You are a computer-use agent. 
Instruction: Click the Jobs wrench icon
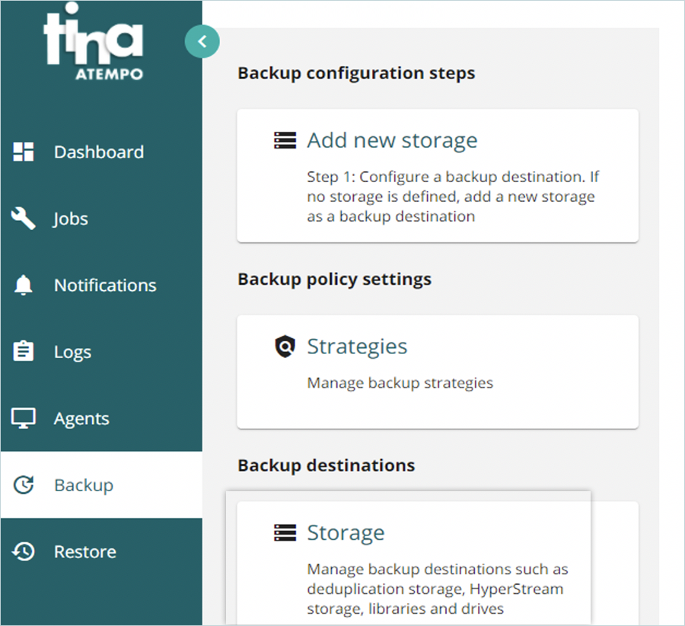24,219
